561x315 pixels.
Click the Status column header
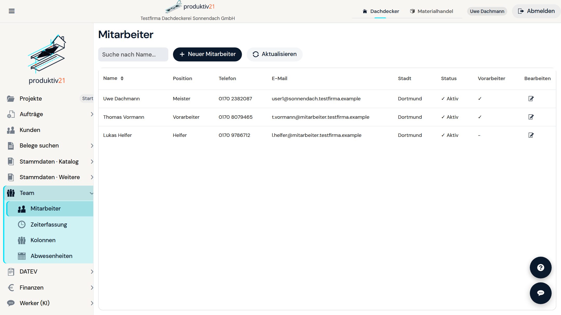click(449, 78)
